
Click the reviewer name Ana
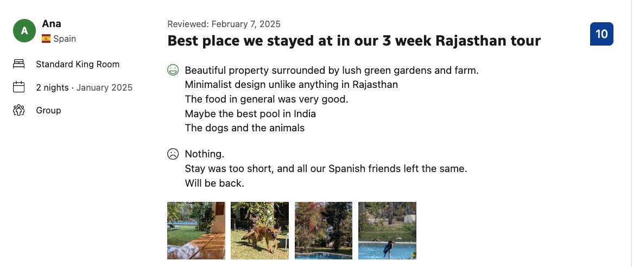click(52, 23)
